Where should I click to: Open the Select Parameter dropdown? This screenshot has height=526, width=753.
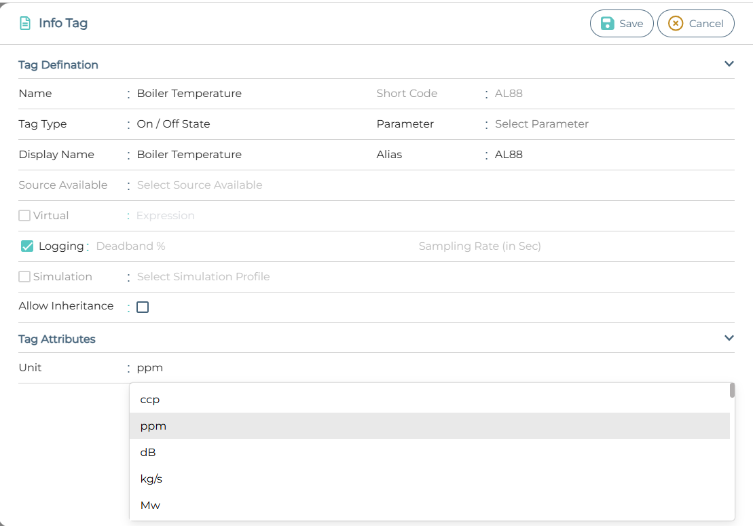point(541,124)
